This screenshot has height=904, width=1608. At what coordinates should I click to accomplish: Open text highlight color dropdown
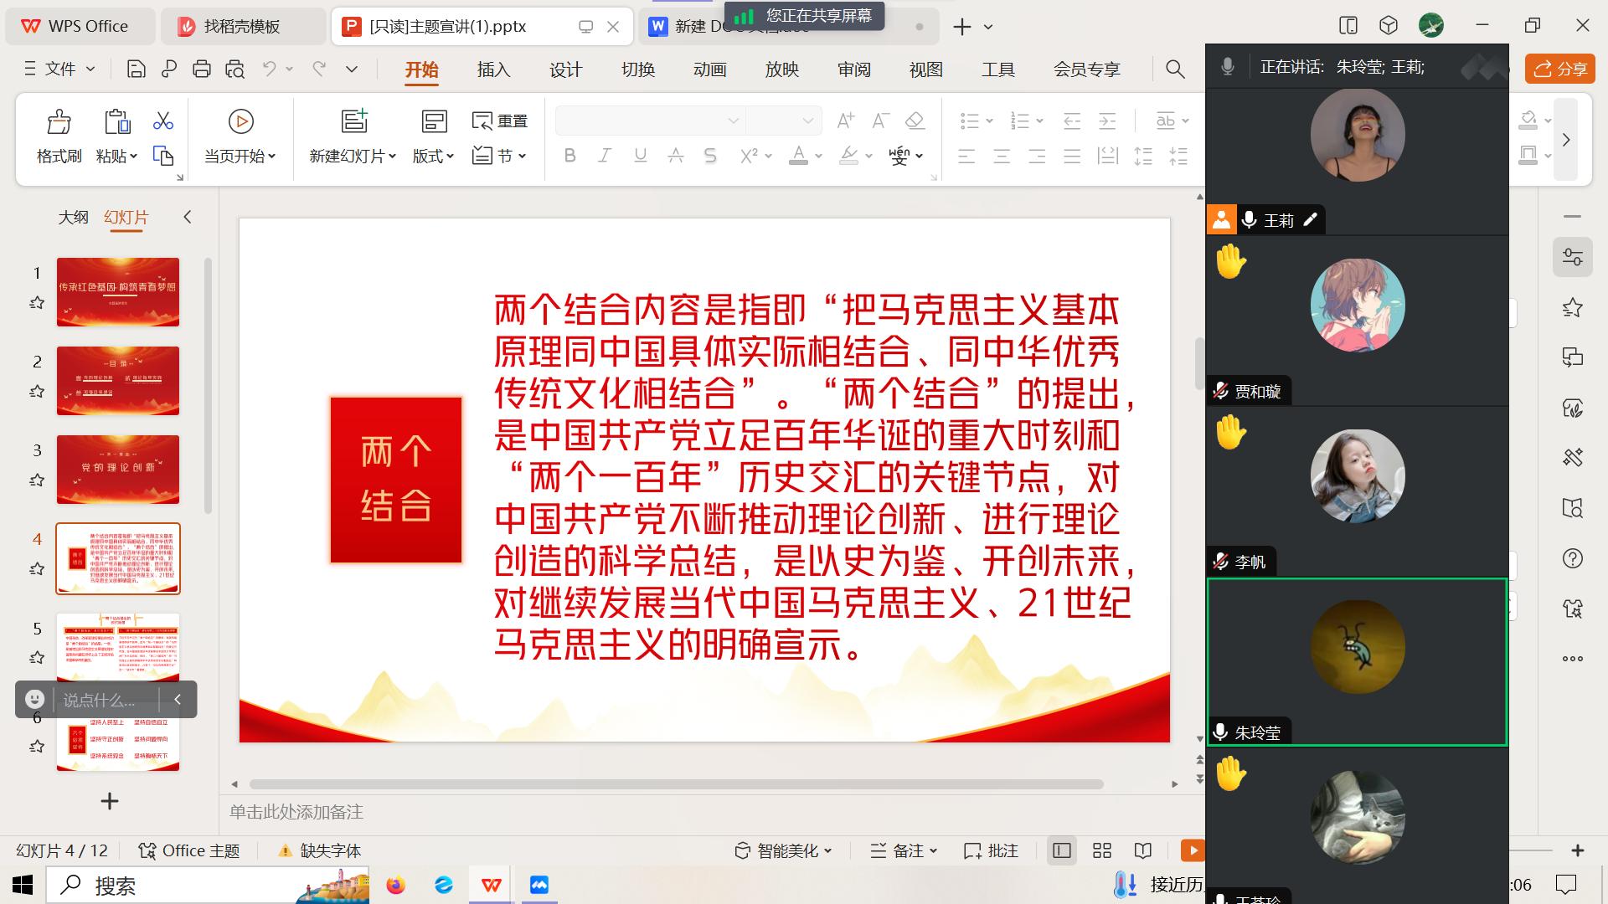(868, 157)
